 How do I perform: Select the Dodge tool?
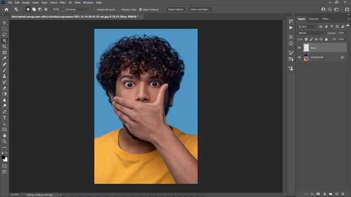coord(4,106)
